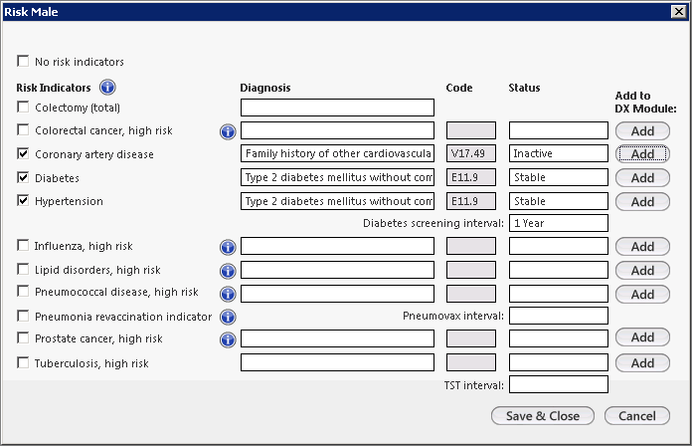This screenshot has height=446, width=692.
Task: Click the Colectomy diagnosis text field
Action: click(x=337, y=108)
